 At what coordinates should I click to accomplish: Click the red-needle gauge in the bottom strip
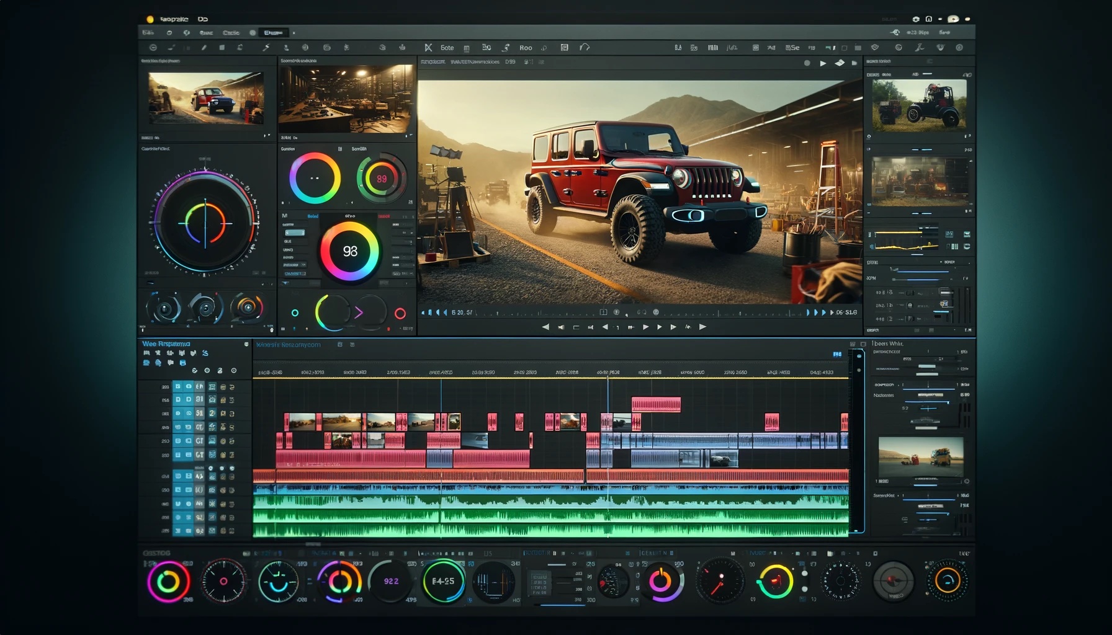(720, 582)
